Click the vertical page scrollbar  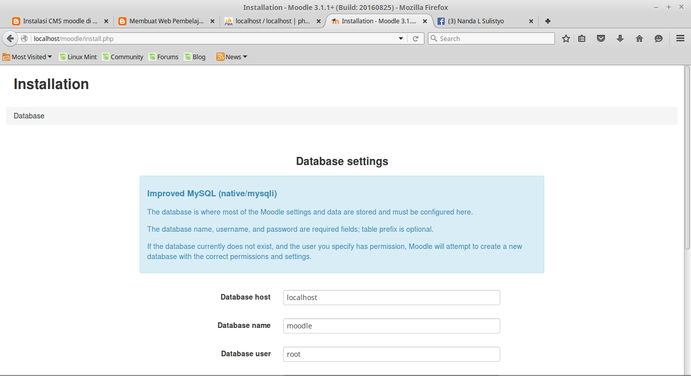tap(687, 157)
